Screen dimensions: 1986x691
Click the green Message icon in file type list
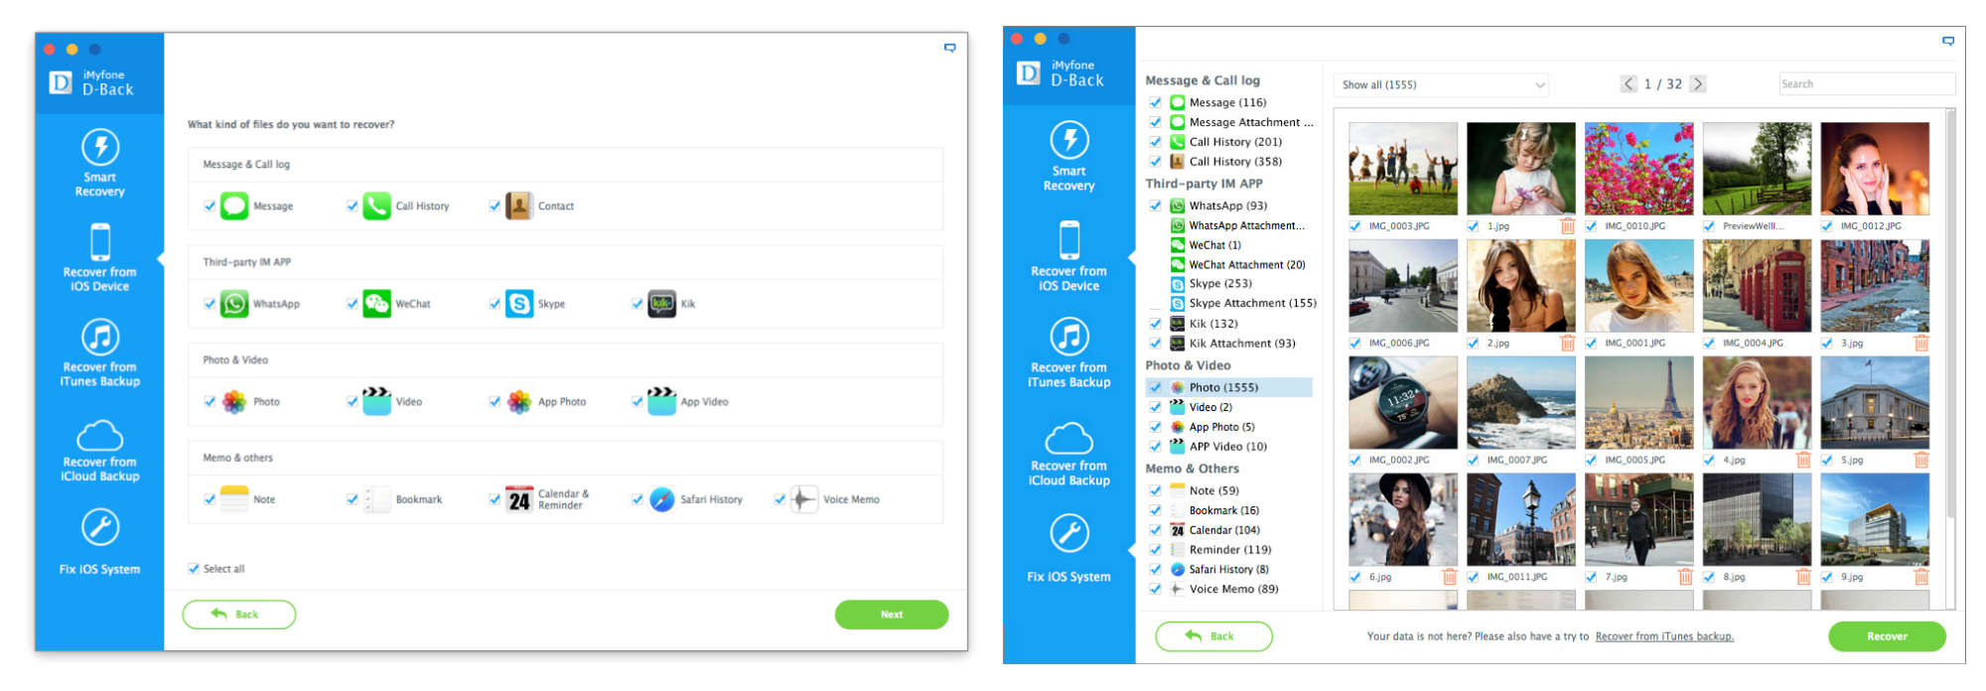click(x=234, y=206)
